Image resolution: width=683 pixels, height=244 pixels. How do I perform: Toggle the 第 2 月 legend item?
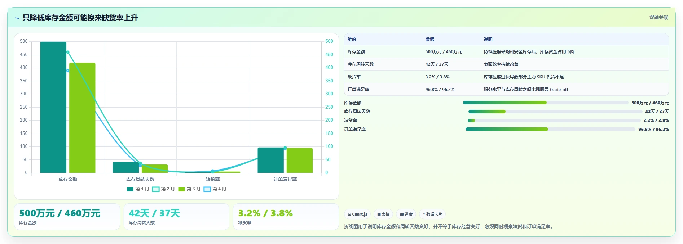pyautogui.click(x=163, y=189)
